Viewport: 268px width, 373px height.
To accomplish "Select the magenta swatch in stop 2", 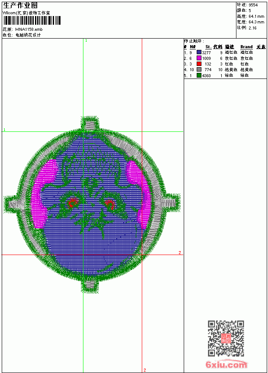I will [199, 58].
